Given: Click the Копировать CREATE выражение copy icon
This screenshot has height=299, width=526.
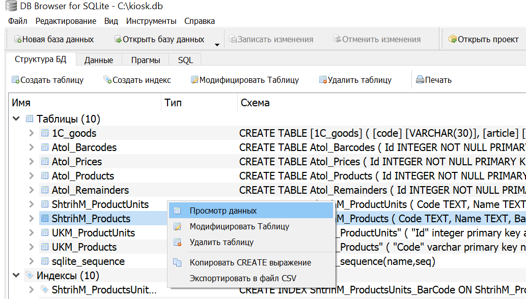Looking at the screenshot, I should click(177, 262).
